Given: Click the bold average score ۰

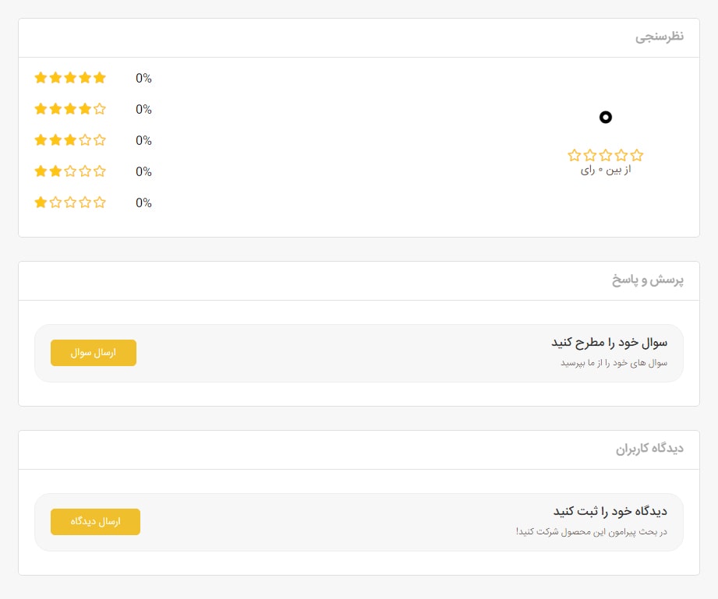Looking at the screenshot, I should coord(606,117).
